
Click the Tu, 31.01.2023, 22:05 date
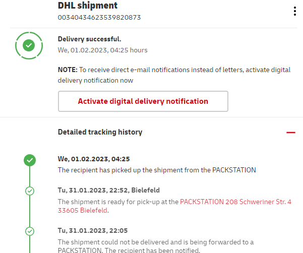[94, 230]
